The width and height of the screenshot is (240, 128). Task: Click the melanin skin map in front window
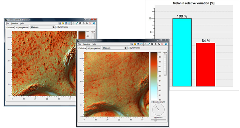tap(116, 84)
